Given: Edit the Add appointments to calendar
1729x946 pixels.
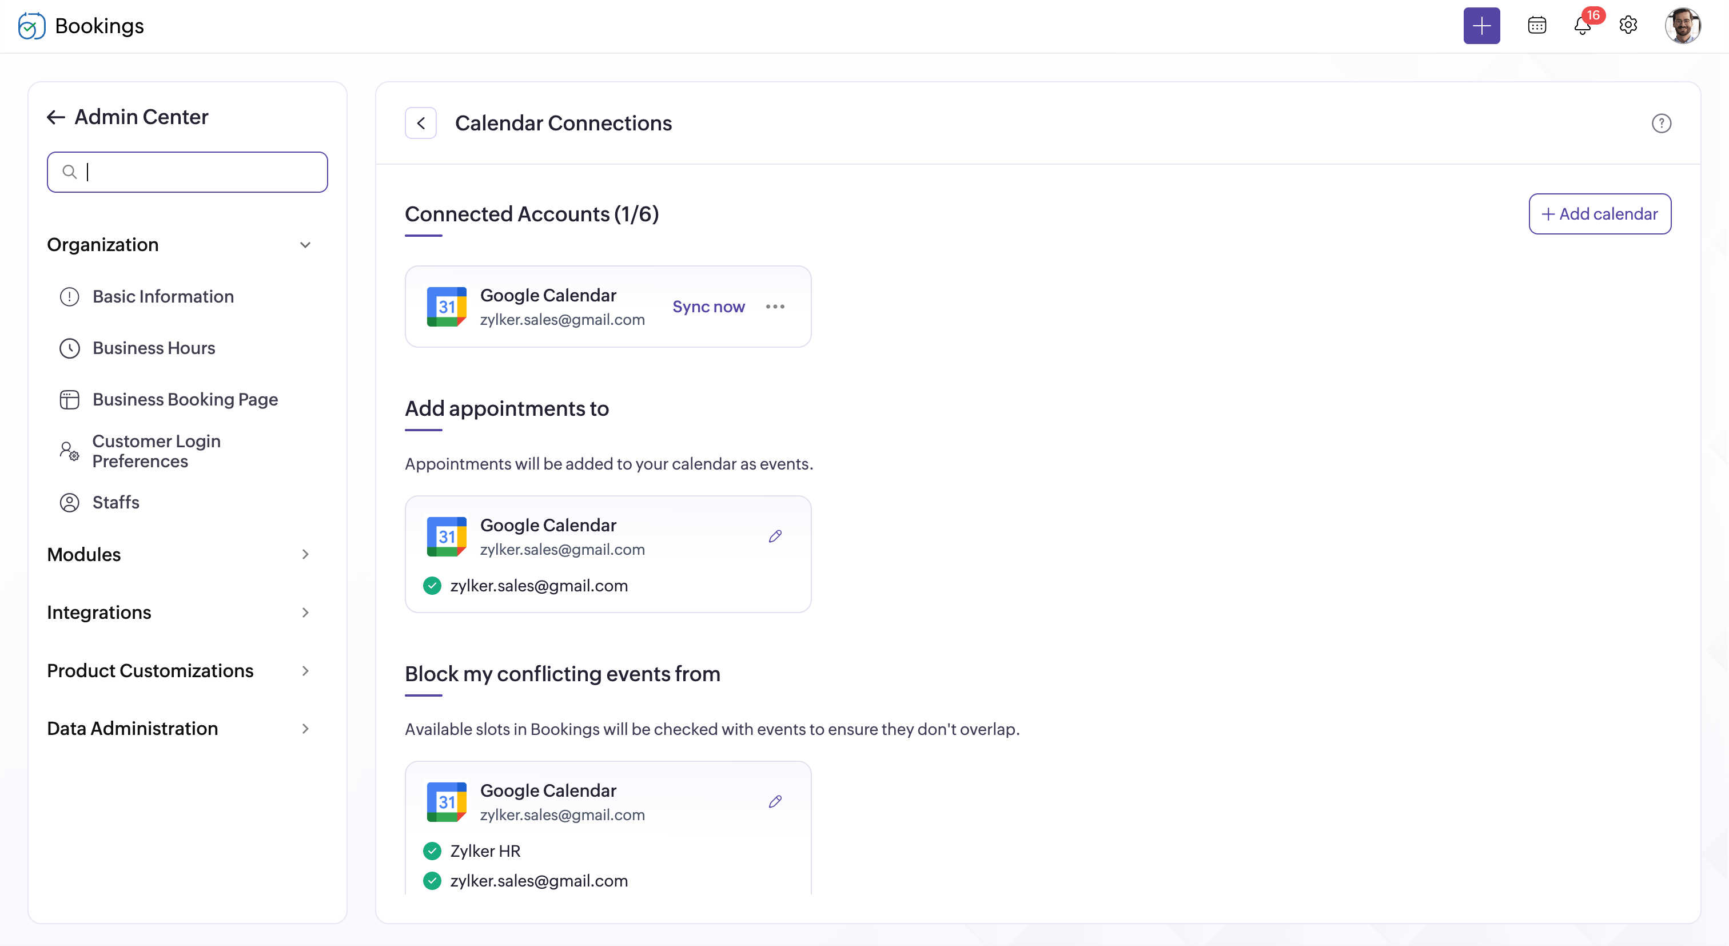Looking at the screenshot, I should pos(775,536).
